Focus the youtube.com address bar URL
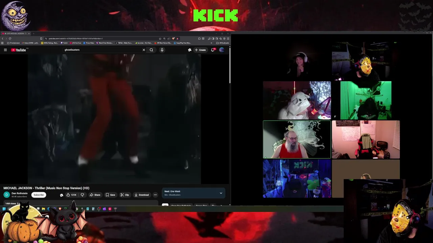This screenshot has width=433, height=243. coord(75,38)
